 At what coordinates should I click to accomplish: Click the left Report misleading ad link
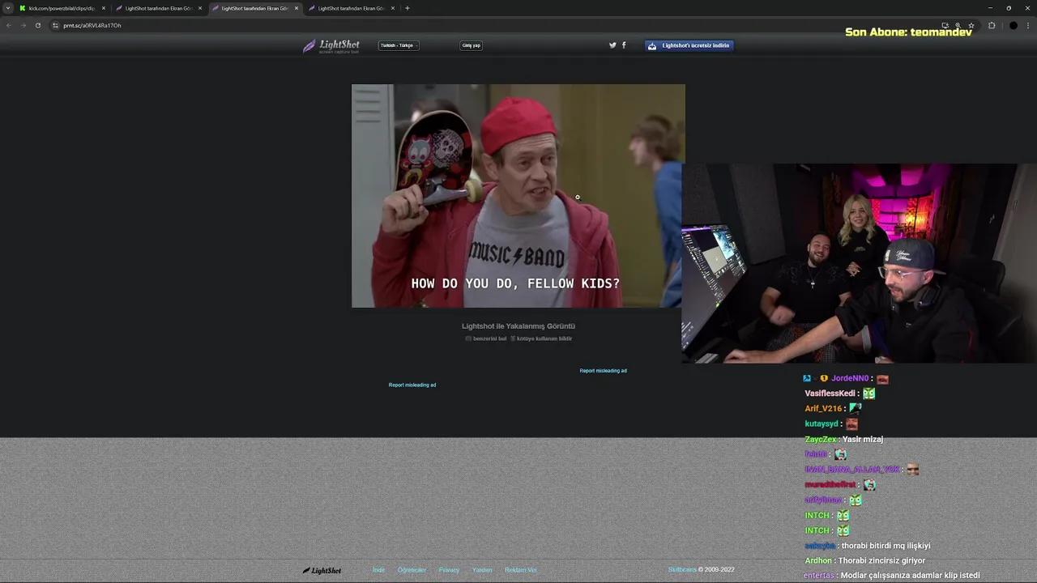(x=412, y=385)
